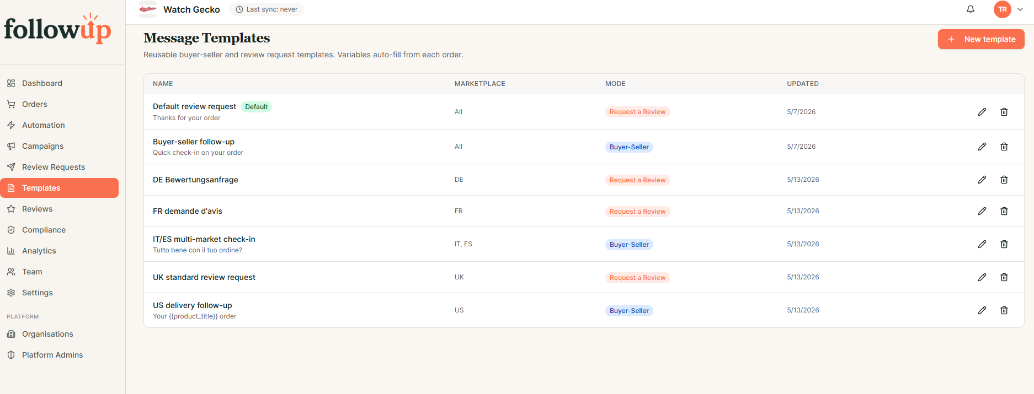Delete the DE Bewertungsanfrage template
Screen dimensions: 1034x394
pos(1004,180)
